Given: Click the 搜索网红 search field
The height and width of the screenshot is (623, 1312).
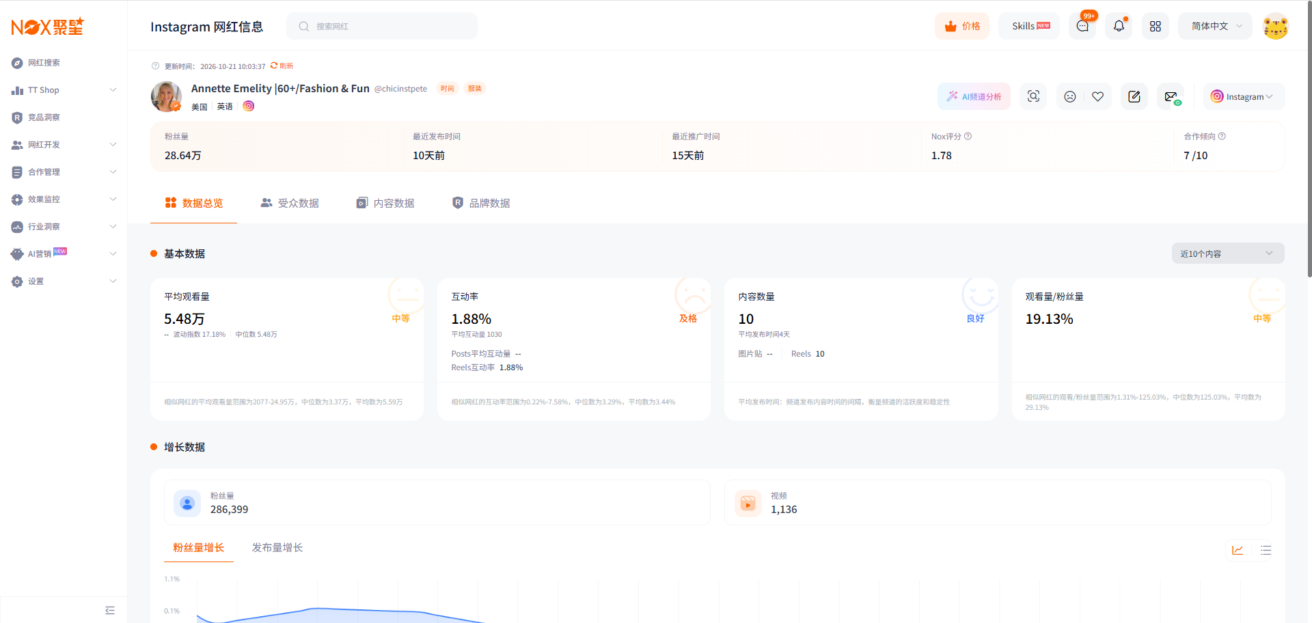Looking at the screenshot, I should point(382,26).
